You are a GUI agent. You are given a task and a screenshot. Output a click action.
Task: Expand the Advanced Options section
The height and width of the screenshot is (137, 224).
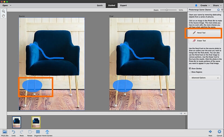[x=205, y=78]
